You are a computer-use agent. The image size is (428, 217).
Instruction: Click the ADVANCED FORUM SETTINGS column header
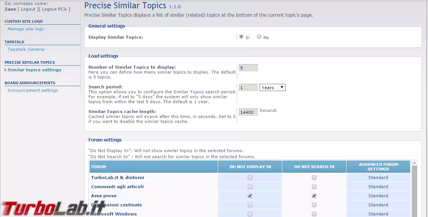point(378,167)
